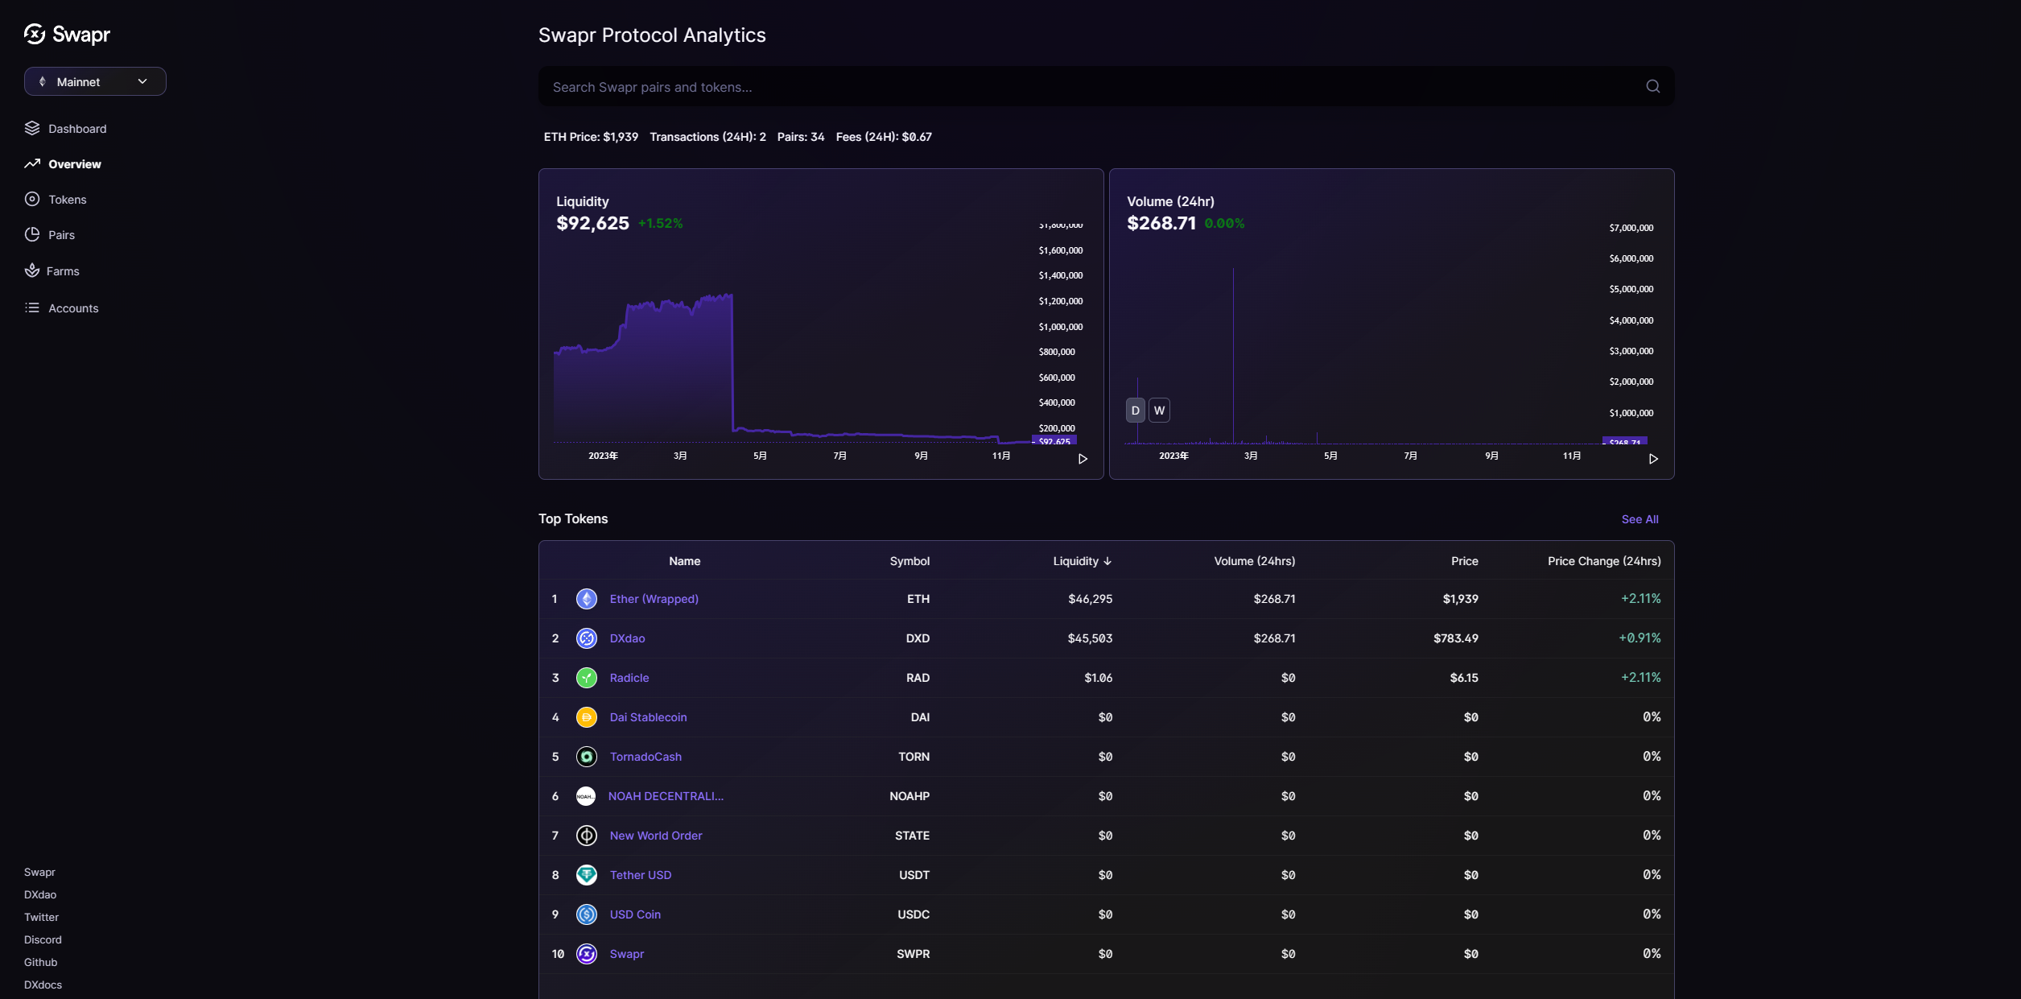Sort by Price Change (24hrs) header
Viewport: 2021px width, 999px height.
pyautogui.click(x=1604, y=561)
